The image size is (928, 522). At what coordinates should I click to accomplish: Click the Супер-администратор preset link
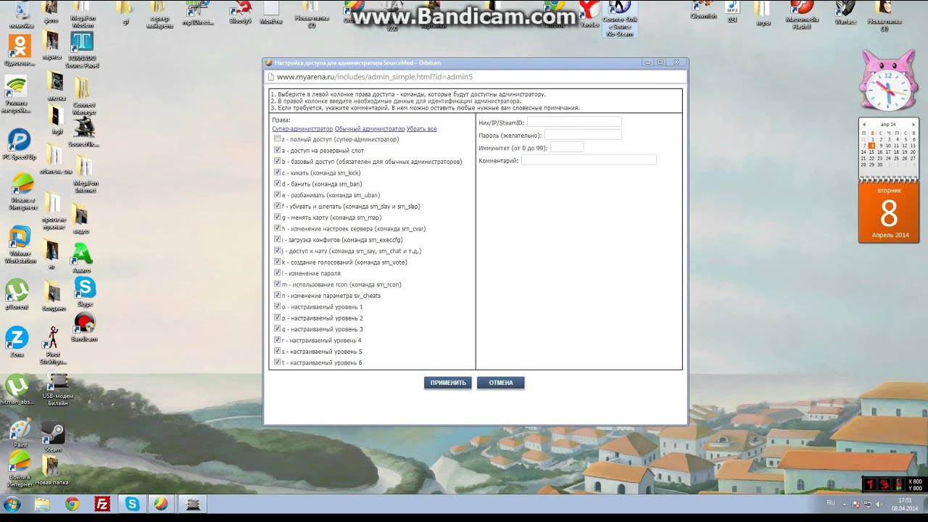point(302,128)
